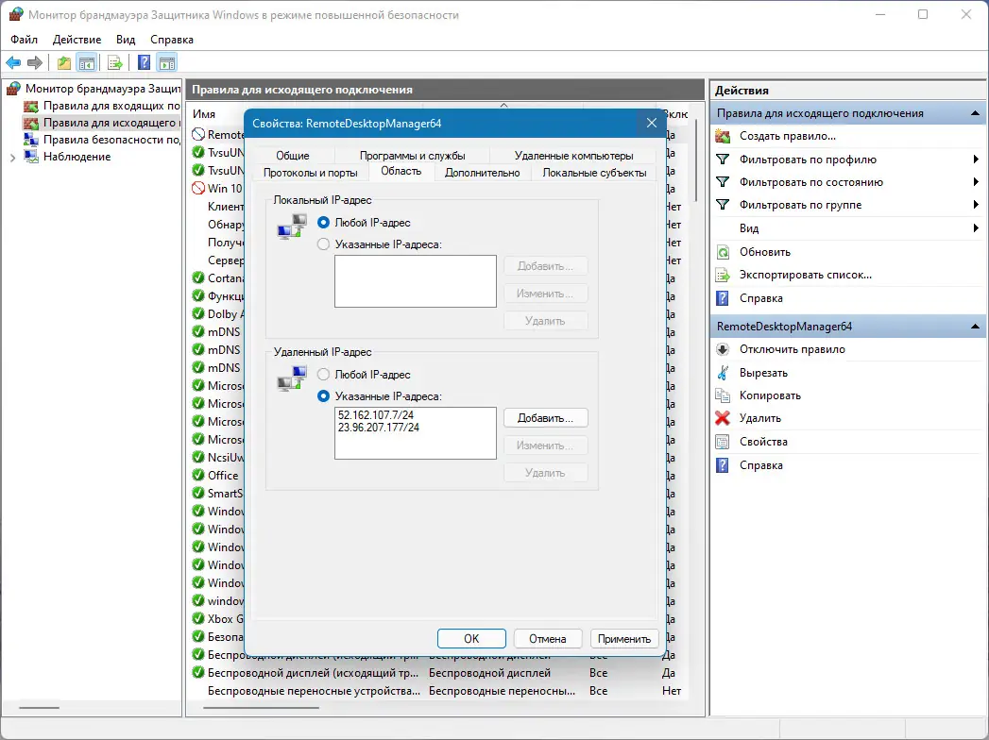Click the Свойства icon in Actions pane

click(723, 441)
